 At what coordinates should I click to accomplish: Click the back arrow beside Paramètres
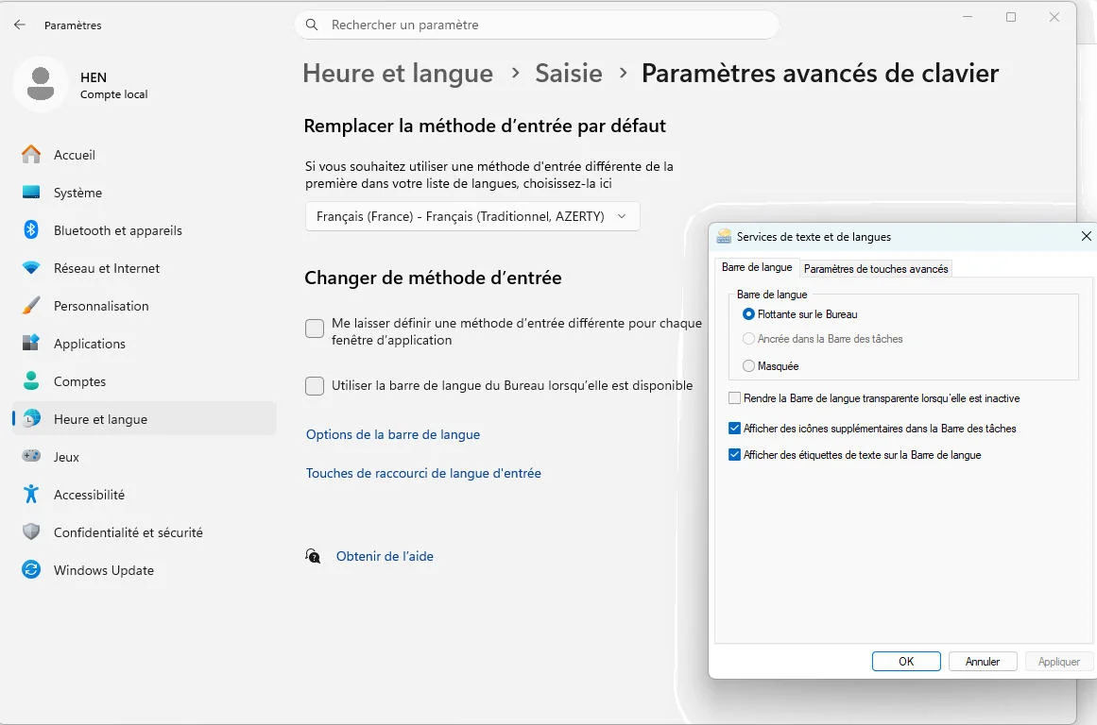pyautogui.click(x=20, y=25)
